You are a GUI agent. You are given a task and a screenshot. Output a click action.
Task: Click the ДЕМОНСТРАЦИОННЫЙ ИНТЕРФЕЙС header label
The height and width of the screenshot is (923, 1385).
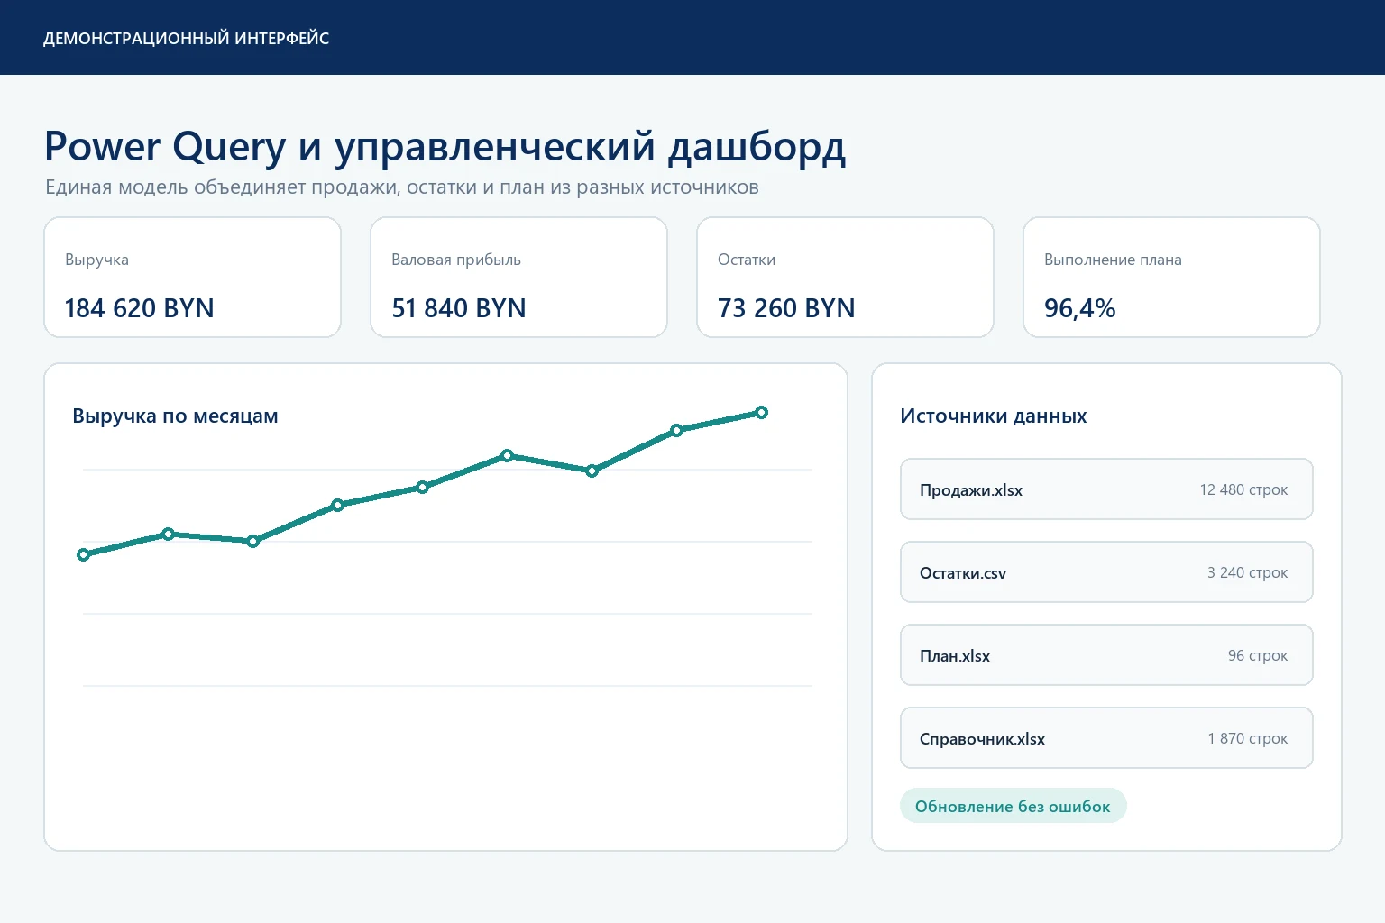point(186,39)
